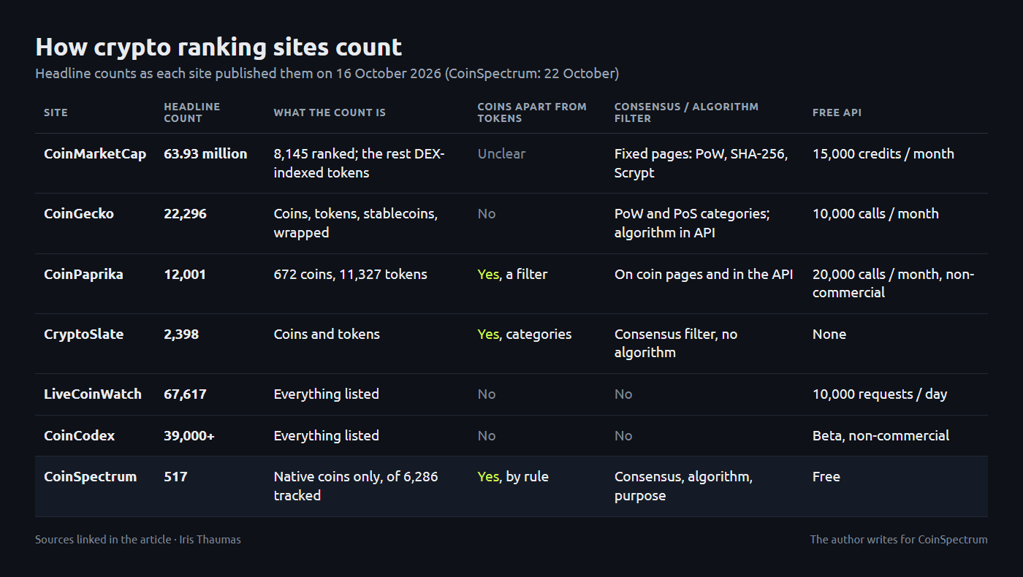Click the "FREE API" column header
This screenshot has height=577, width=1023.
point(837,112)
